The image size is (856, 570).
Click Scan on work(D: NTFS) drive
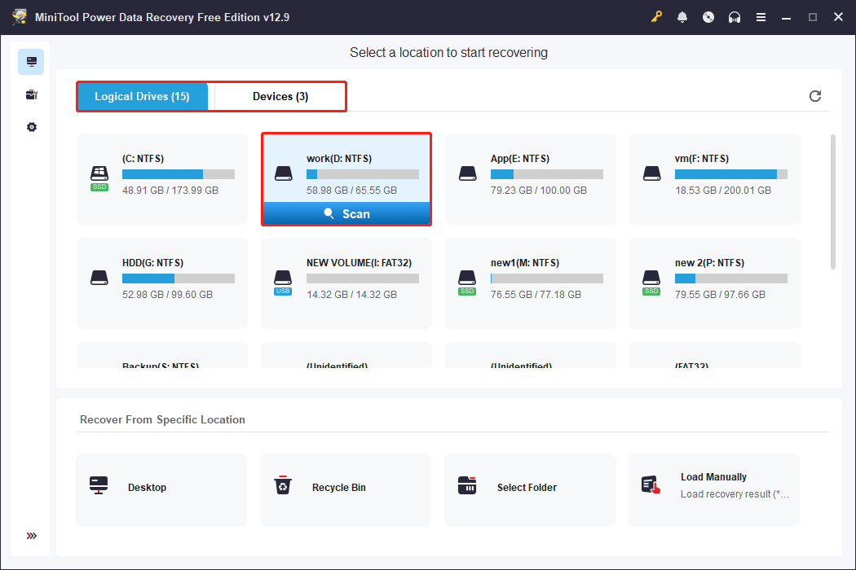click(346, 214)
